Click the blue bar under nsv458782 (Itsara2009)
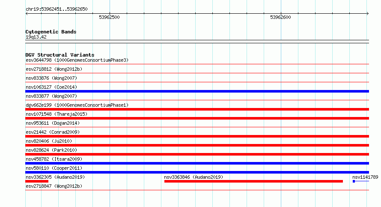This screenshot has width=381, height=207. [x=197, y=163]
